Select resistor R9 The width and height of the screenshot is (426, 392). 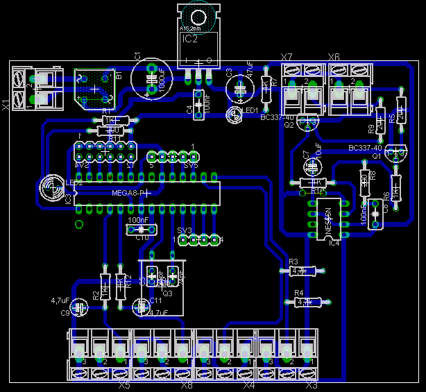tap(380, 120)
